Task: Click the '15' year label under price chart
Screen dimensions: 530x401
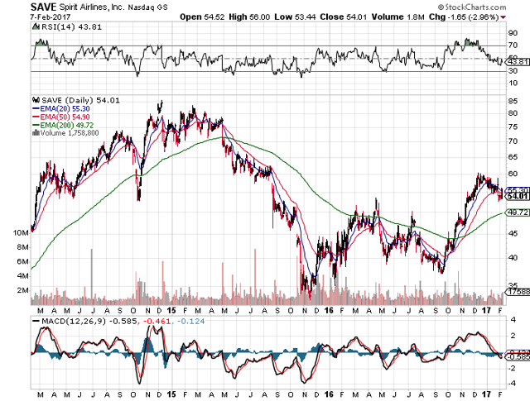Action: [x=171, y=310]
